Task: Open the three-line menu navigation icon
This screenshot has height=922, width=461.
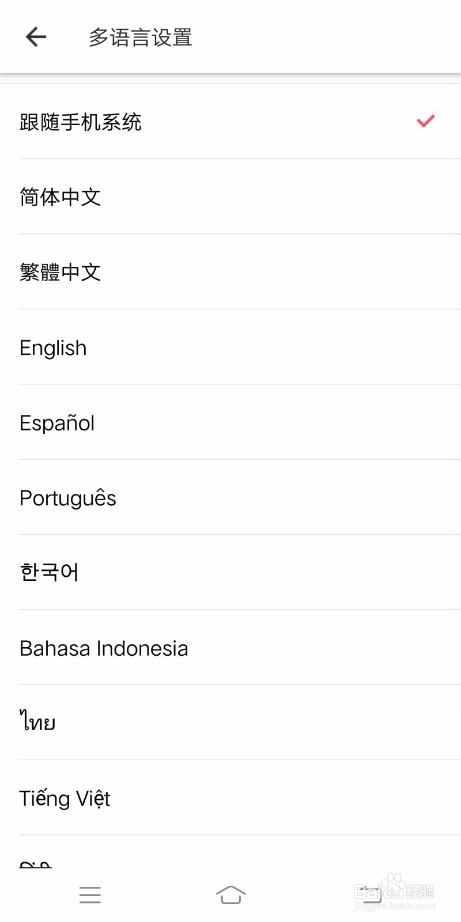Action: tap(90, 895)
